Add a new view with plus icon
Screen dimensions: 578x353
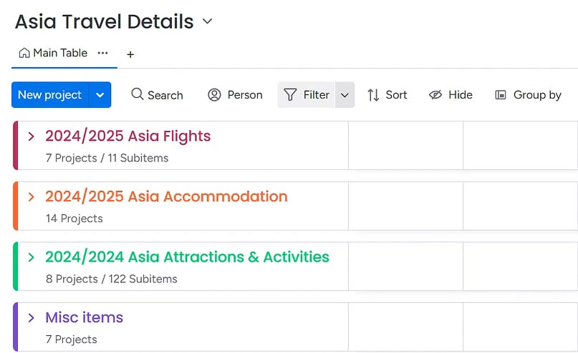tap(130, 54)
